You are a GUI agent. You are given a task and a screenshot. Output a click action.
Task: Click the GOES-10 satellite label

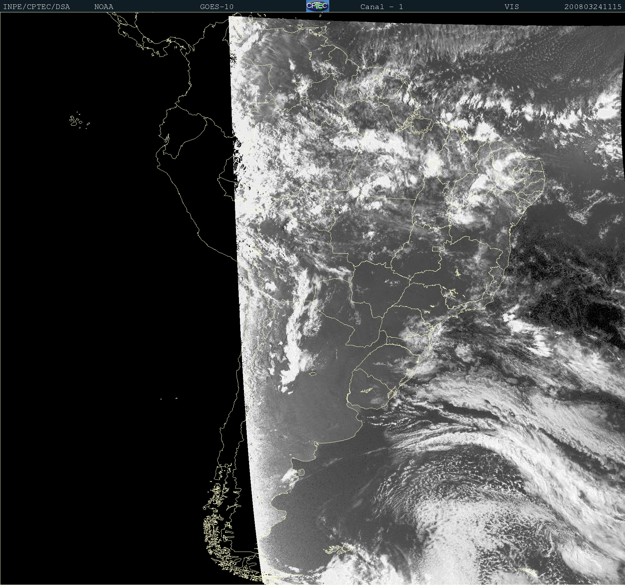[x=217, y=7]
